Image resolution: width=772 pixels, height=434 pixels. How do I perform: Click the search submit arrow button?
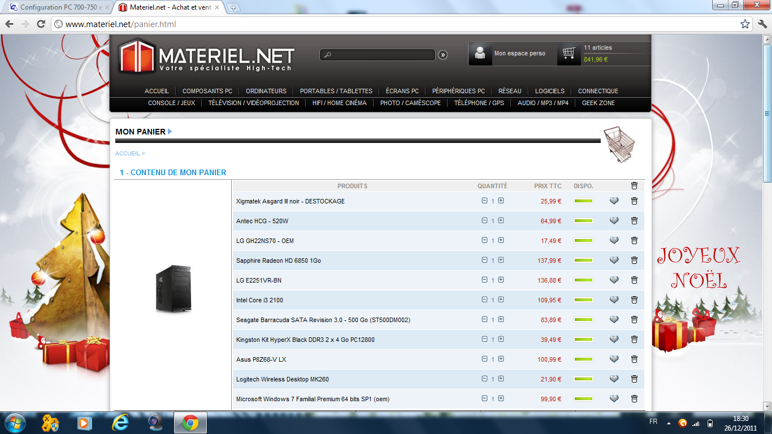pyautogui.click(x=443, y=55)
